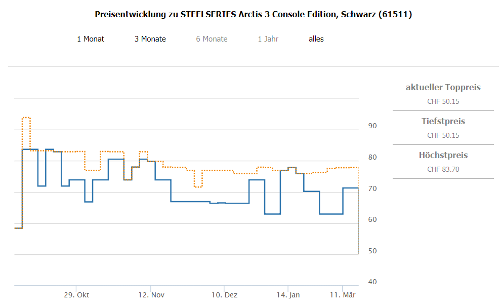Click the '10. Dez' x-axis date label
This screenshot has height=305, width=502.
(x=224, y=295)
